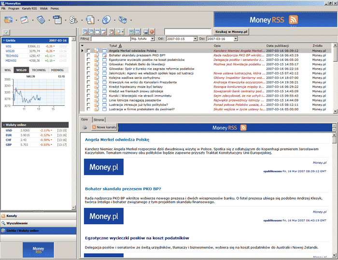Click the news list vertical scrollbar
Image resolution: width=338 pixels, height=260 pixels.
click(335, 78)
